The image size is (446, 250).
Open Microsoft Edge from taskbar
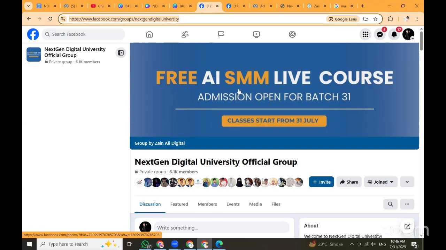[219, 244]
